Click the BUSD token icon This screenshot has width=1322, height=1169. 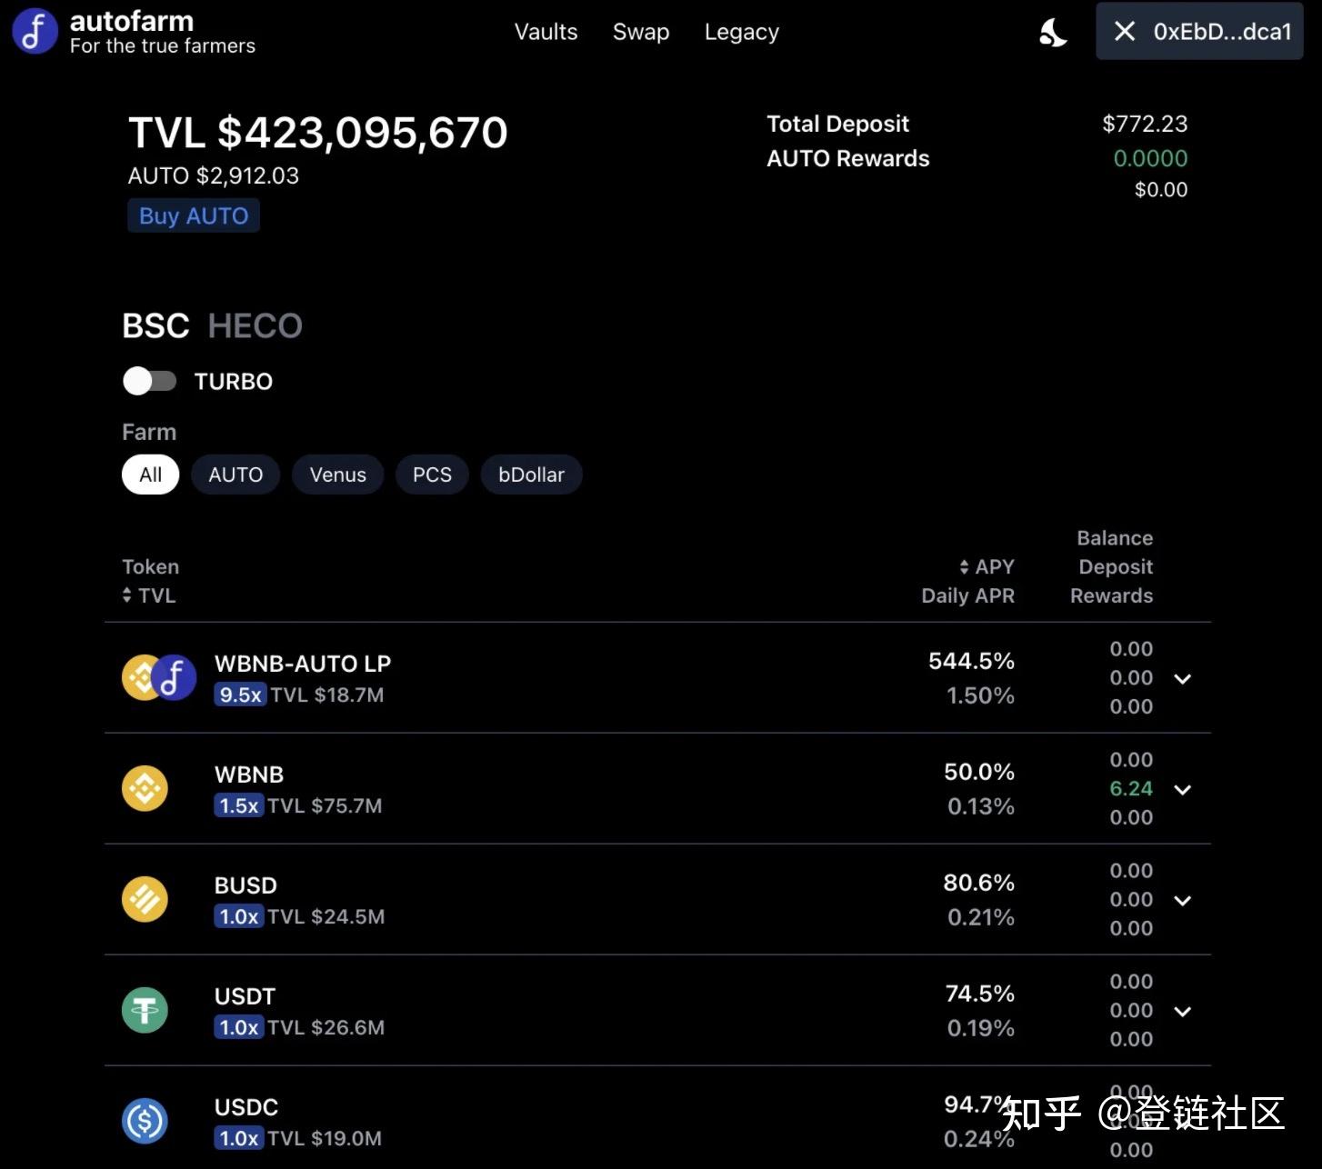point(145,899)
